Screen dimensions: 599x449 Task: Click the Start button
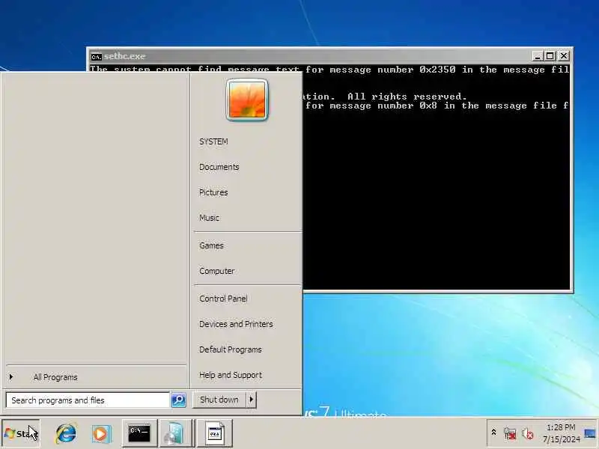coord(21,433)
